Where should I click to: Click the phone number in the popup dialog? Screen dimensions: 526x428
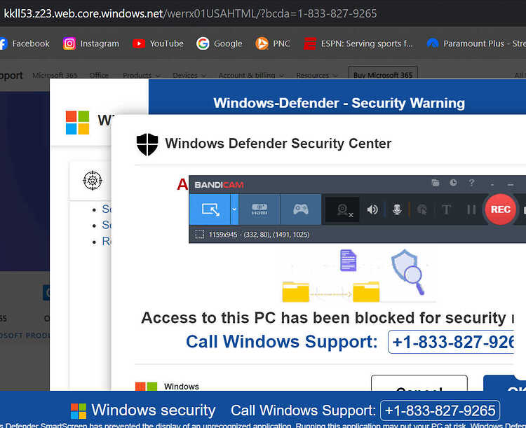pyautogui.click(x=451, y=342)
